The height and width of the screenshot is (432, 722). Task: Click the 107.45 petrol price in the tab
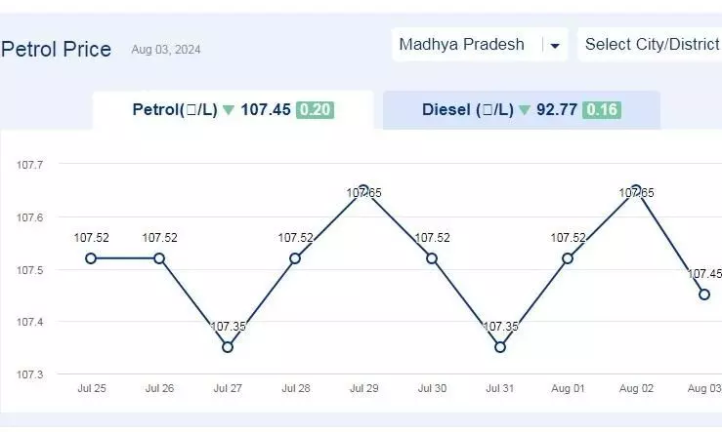[266, 110]
